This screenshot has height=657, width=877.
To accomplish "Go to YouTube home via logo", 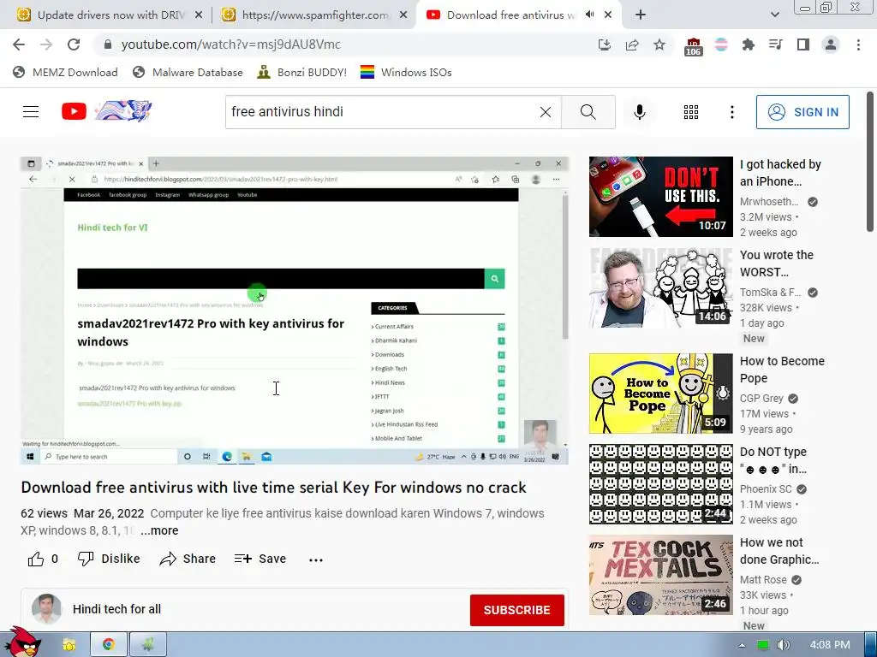I will click(106, 111).
